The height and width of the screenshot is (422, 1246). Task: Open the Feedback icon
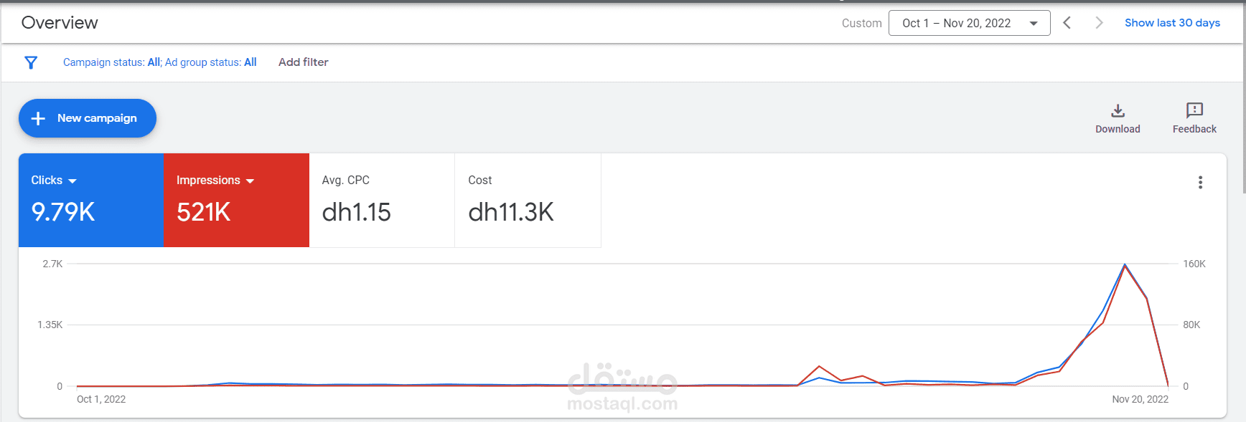click(1194, 110)
